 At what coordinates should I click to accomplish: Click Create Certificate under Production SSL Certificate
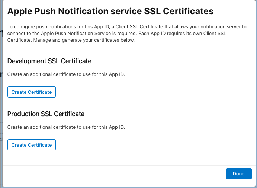[32, 145]
